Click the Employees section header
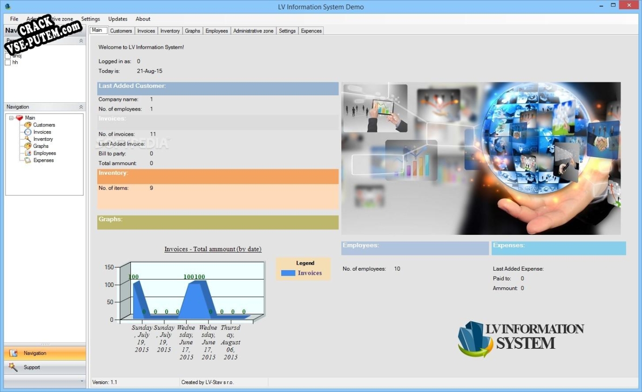Screen dimensions: 642x392 click(415, 248)
